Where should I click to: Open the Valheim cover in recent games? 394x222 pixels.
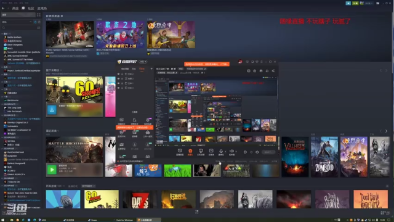tap(295, 157)
